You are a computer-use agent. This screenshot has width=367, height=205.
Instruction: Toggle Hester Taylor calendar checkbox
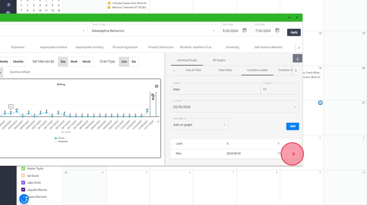[x=23, y=169]
